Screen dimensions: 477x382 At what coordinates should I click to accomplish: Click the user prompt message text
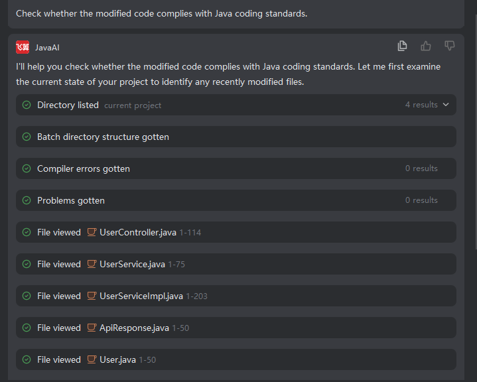click(161, 13)
